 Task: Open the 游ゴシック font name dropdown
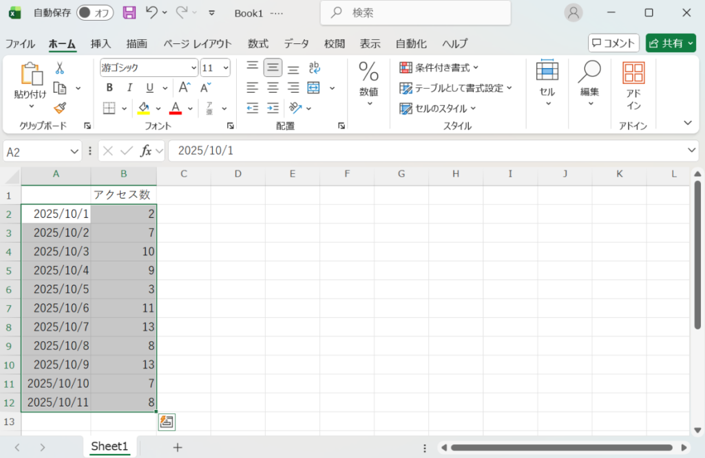click(193, 67)
